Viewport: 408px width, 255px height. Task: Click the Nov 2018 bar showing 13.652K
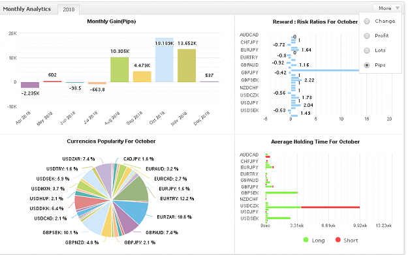coord(187,65)
